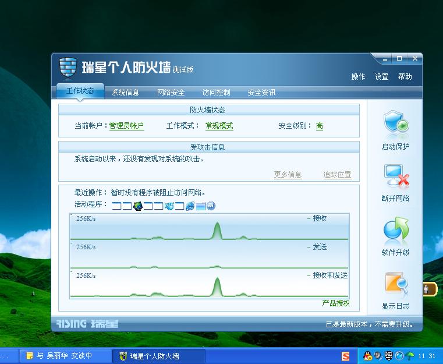Click the 软件升级 globe arrow icon

pos(396,228)
